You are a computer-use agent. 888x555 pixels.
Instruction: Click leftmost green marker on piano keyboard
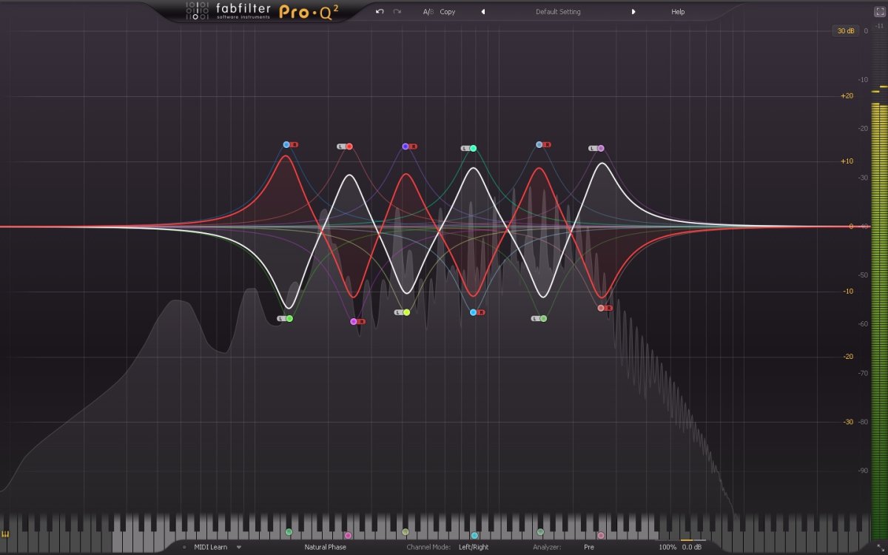289,532
